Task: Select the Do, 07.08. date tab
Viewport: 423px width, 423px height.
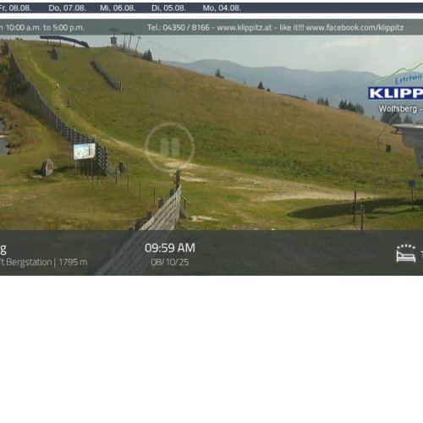Action: click(68, 8)
